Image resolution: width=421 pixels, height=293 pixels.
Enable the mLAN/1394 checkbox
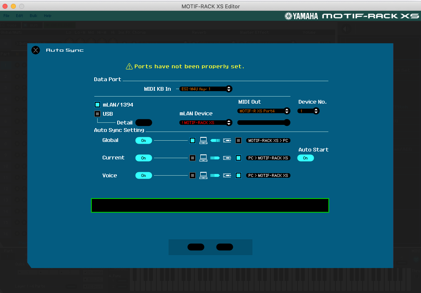point(98,105)
